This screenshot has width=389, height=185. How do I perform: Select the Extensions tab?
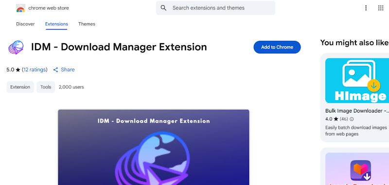(56, 24)
